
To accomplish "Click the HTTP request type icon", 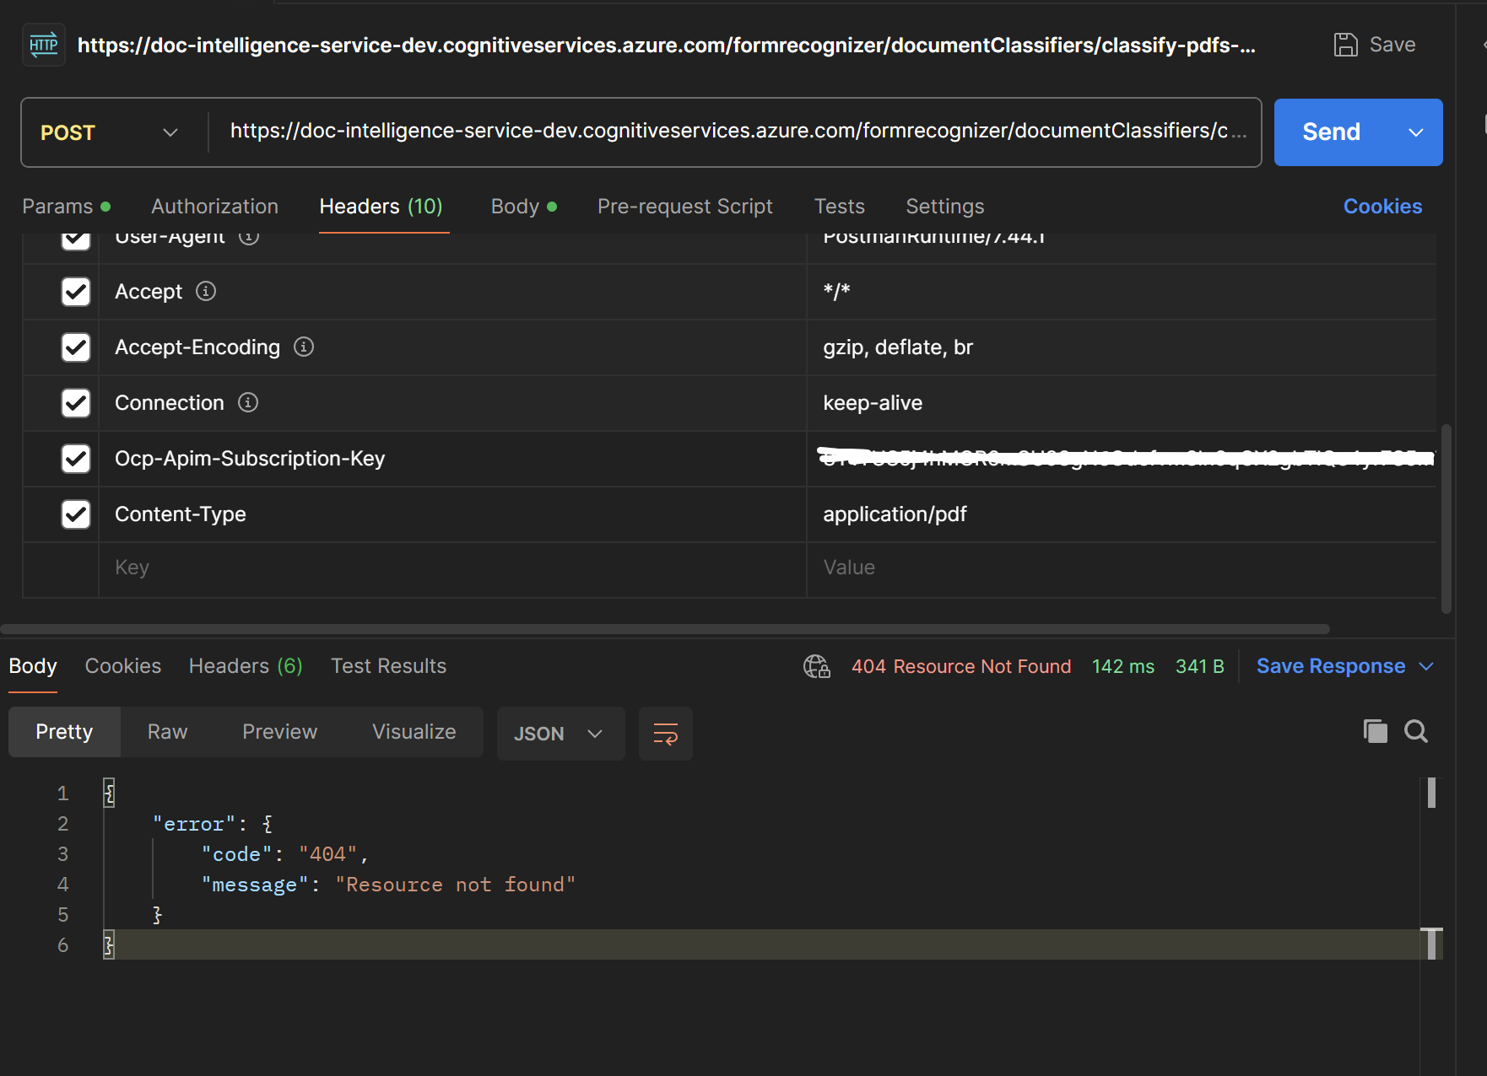I will (x=44, y=45).
